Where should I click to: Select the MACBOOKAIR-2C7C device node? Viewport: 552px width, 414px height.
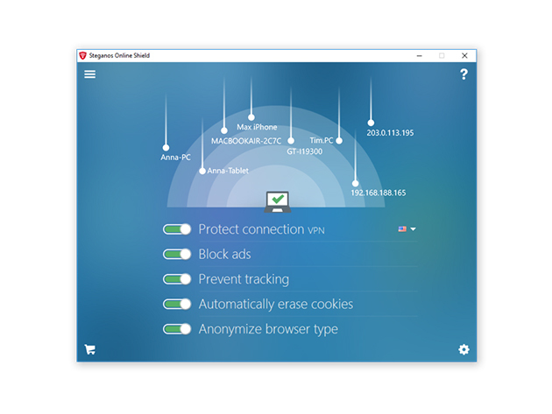pos(224,130)
